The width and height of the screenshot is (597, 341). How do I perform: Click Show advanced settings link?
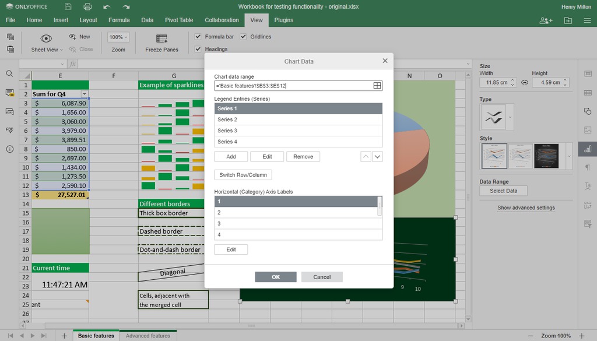tap(526, 208)
